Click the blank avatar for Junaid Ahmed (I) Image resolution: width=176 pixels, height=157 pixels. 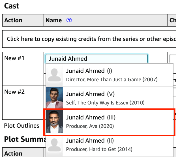[54, 75]
